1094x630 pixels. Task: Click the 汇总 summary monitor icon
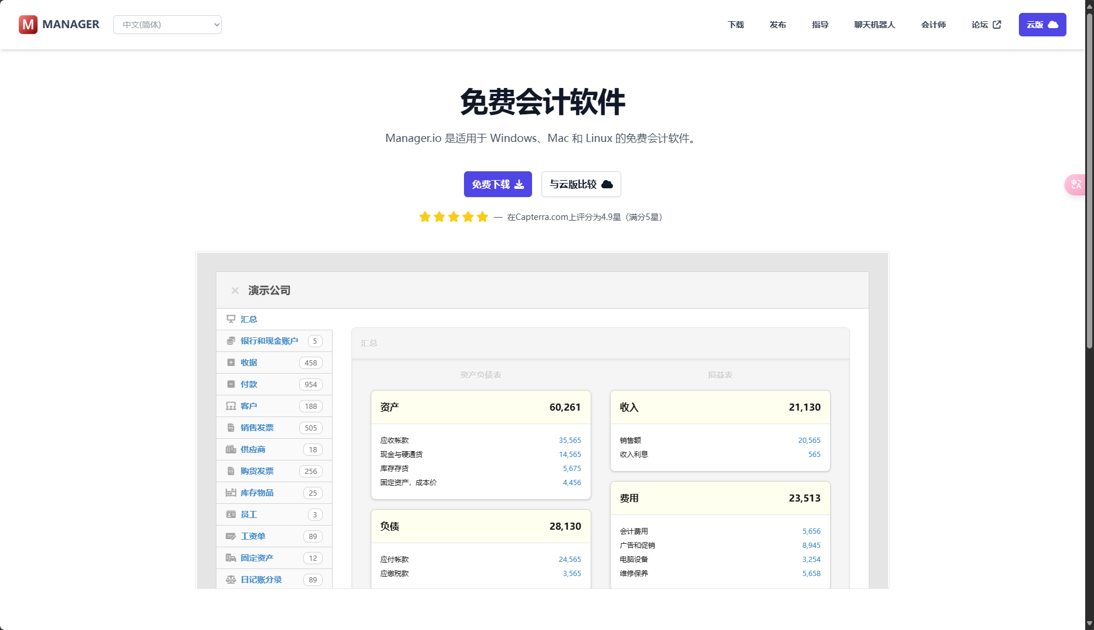231,319
